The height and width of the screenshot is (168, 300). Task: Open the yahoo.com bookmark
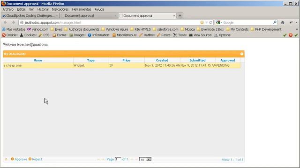pos(37,29)
